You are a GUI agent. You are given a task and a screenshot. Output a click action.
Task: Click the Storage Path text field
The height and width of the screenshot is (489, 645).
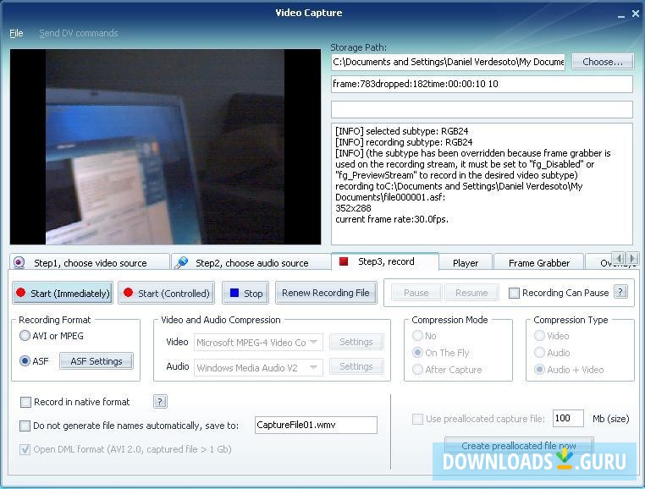pyautogui.click(x=448, y=62)
